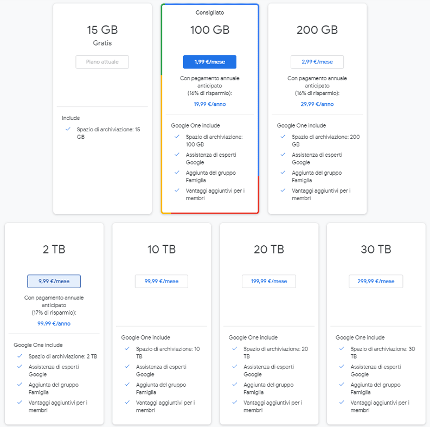Select the 1,99 €/mese 100 GB plan
Viewport: 430px width, 427px height.
click(209, 62)
